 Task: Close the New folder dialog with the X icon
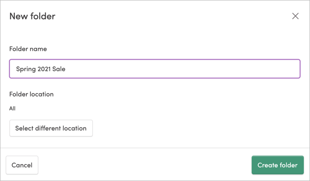(296, 16)
